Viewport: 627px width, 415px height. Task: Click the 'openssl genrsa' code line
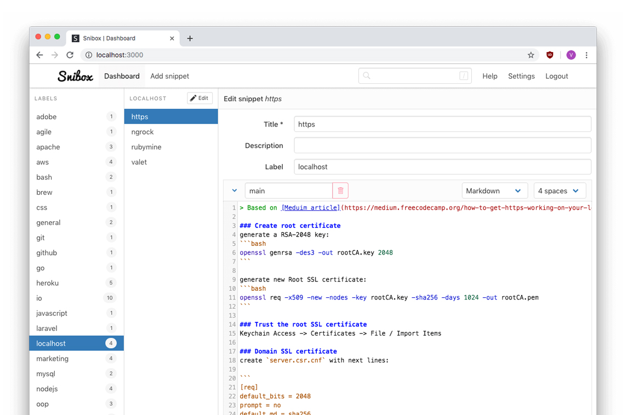pyautogui.click(x=316, y=252)
